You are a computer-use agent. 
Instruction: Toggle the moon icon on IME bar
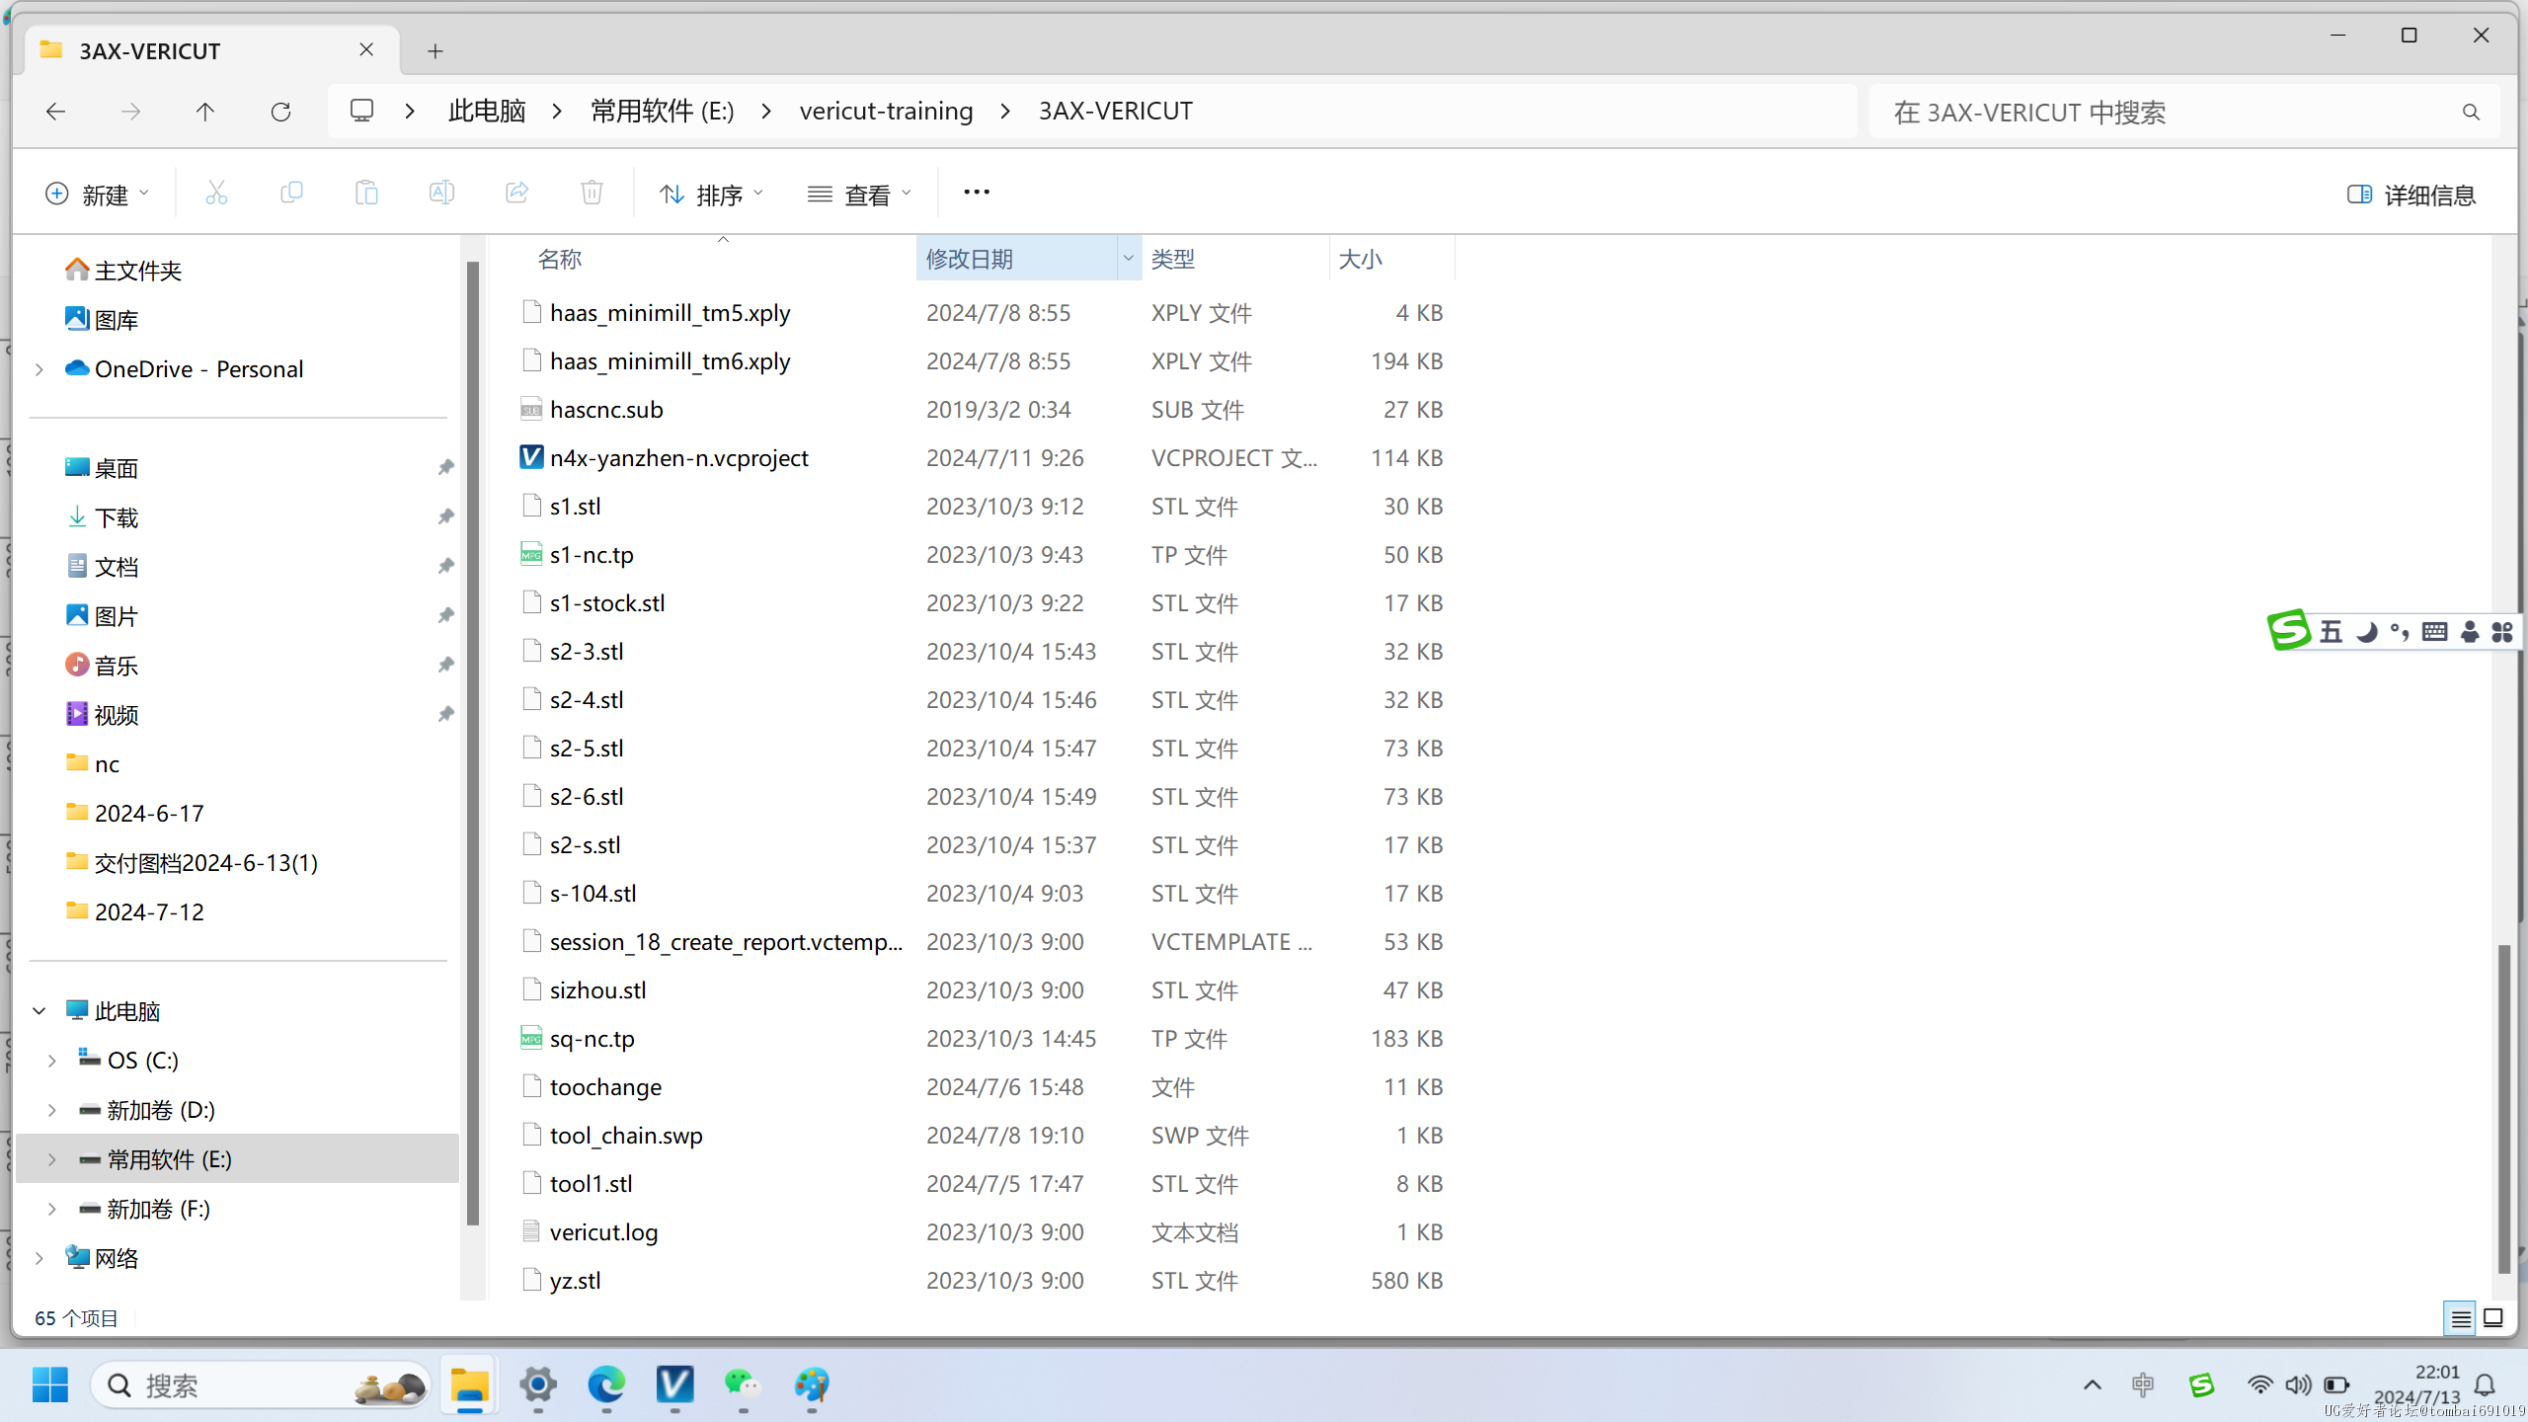coord(2366,632)
